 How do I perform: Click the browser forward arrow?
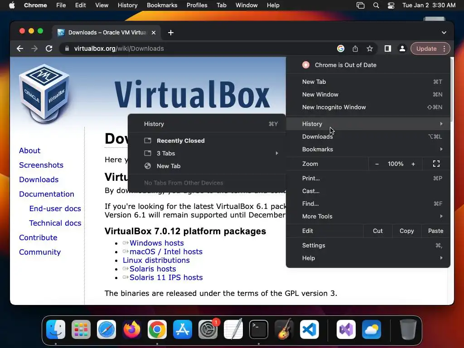pyautogui.click(x=34, y=48)
